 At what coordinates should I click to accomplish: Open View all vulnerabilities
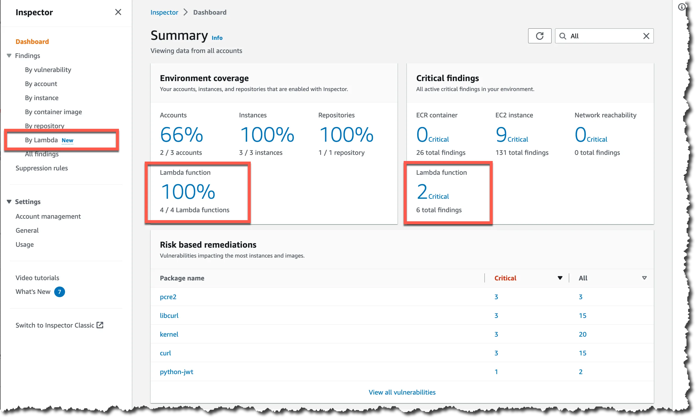[402, 392]
